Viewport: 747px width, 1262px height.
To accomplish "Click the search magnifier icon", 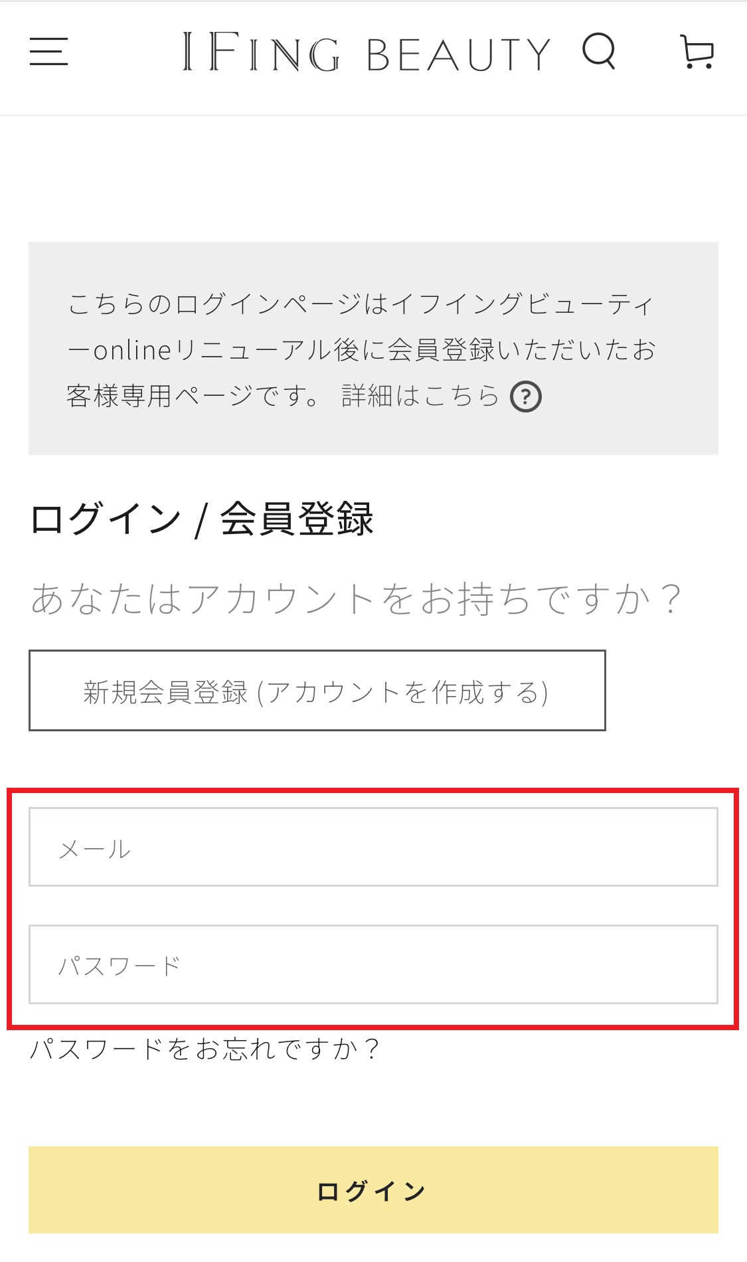I will tap(599, 51).
